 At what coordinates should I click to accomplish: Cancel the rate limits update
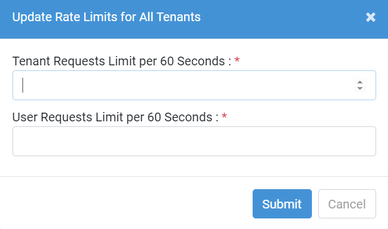click(347, 204)
